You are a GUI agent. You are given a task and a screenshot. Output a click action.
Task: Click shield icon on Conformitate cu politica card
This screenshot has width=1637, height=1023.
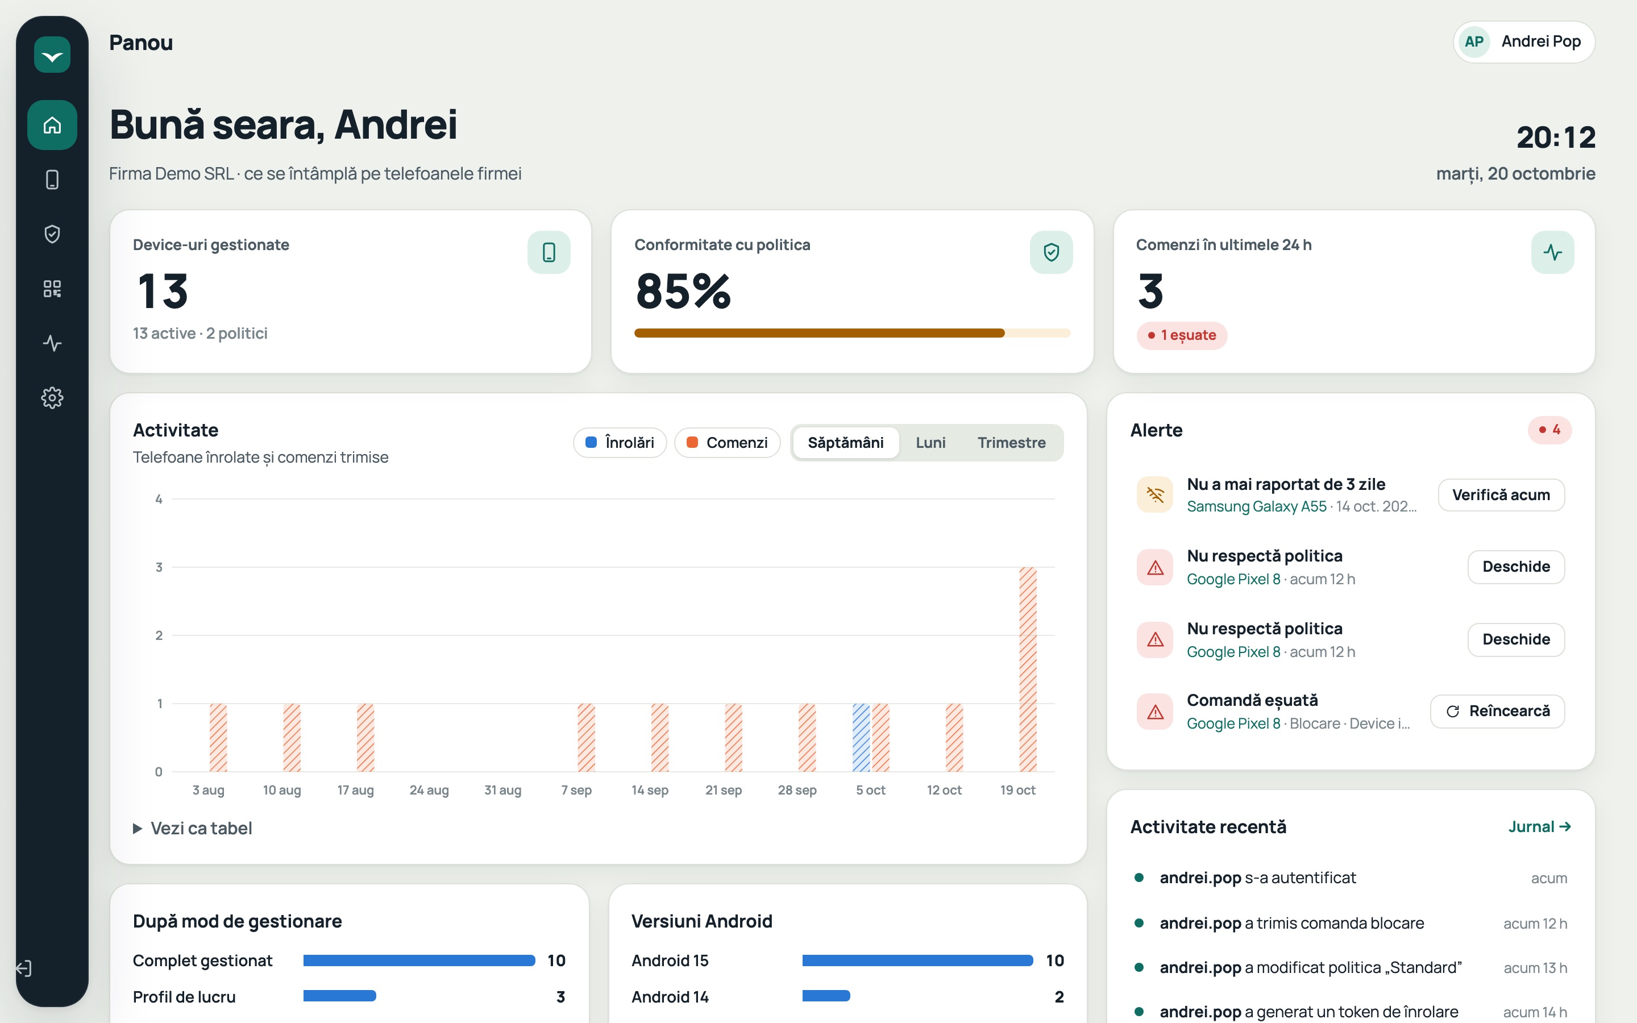[x=1051, y=252]
